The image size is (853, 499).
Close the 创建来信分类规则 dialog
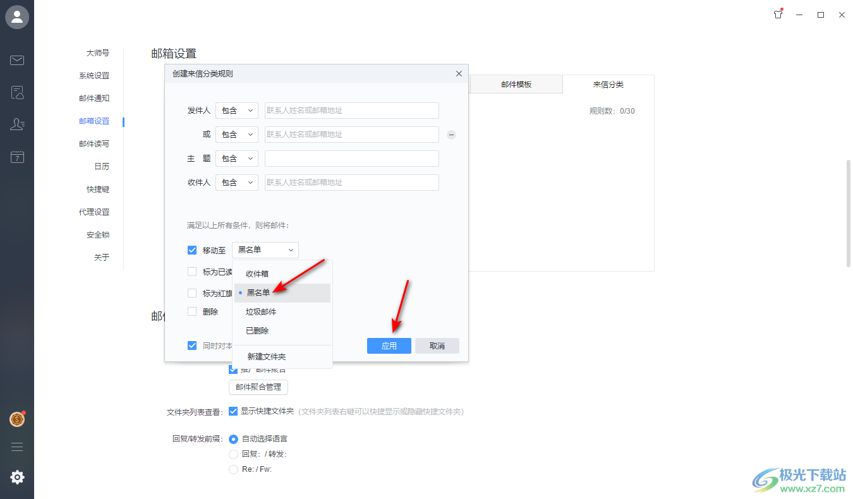click(459, 74)
